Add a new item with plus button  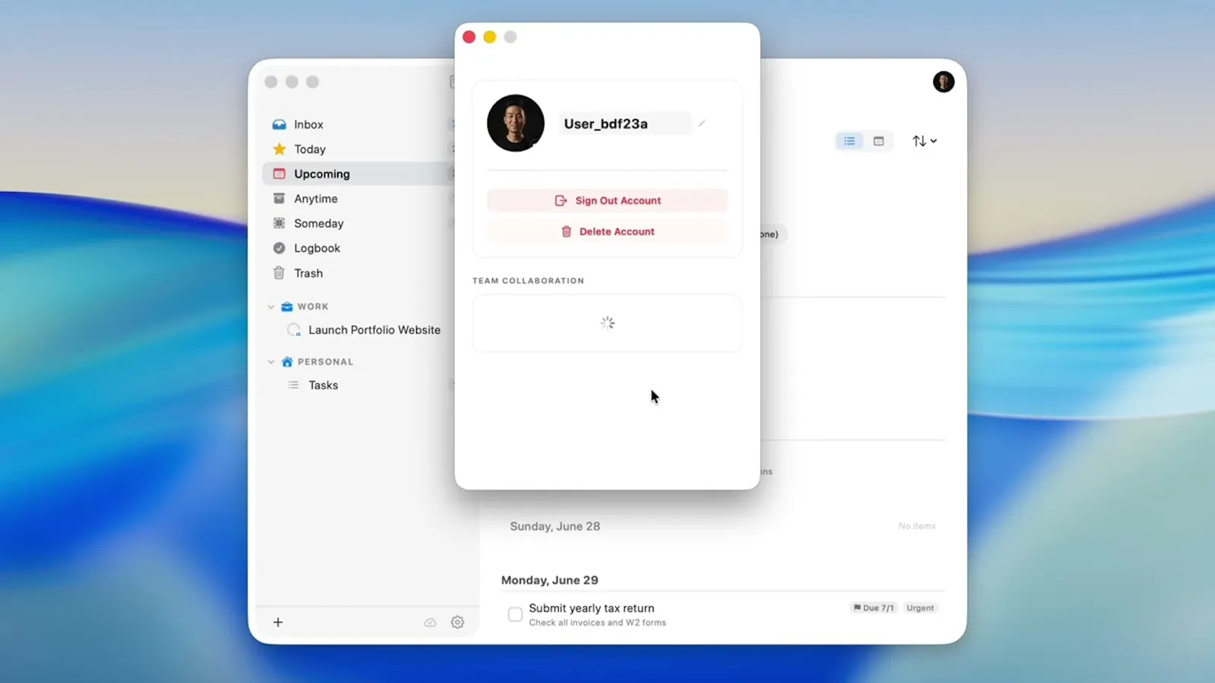pyautogui.click(x=278, y=622)
